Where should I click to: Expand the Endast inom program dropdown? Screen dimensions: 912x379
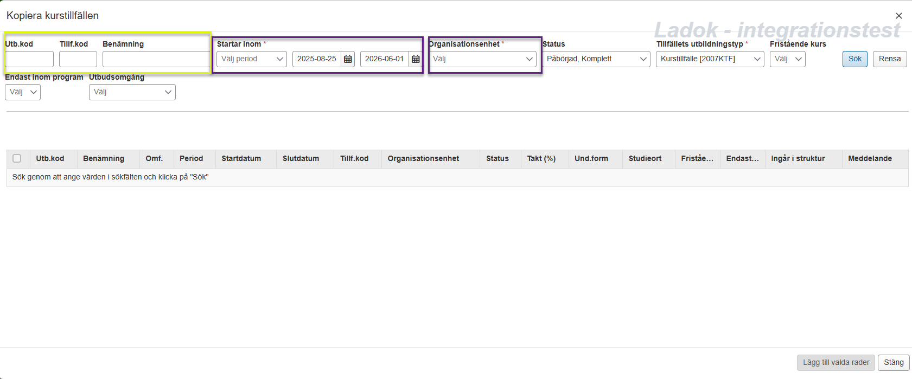click(23, 92)
